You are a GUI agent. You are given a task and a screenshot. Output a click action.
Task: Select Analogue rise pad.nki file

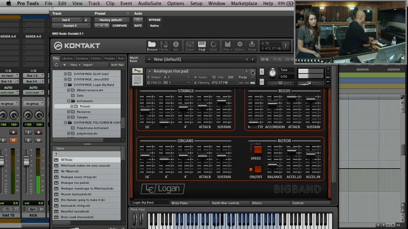[87, 183]
